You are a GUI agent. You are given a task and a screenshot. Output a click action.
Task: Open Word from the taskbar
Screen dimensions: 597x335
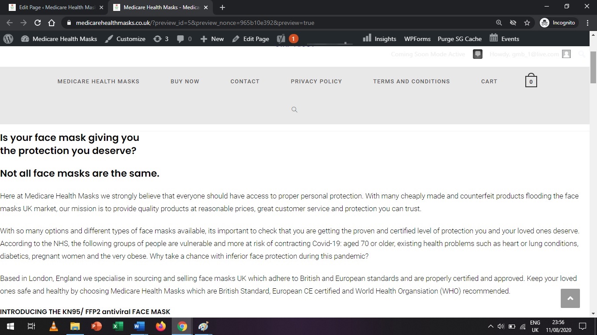coord(139,326)
